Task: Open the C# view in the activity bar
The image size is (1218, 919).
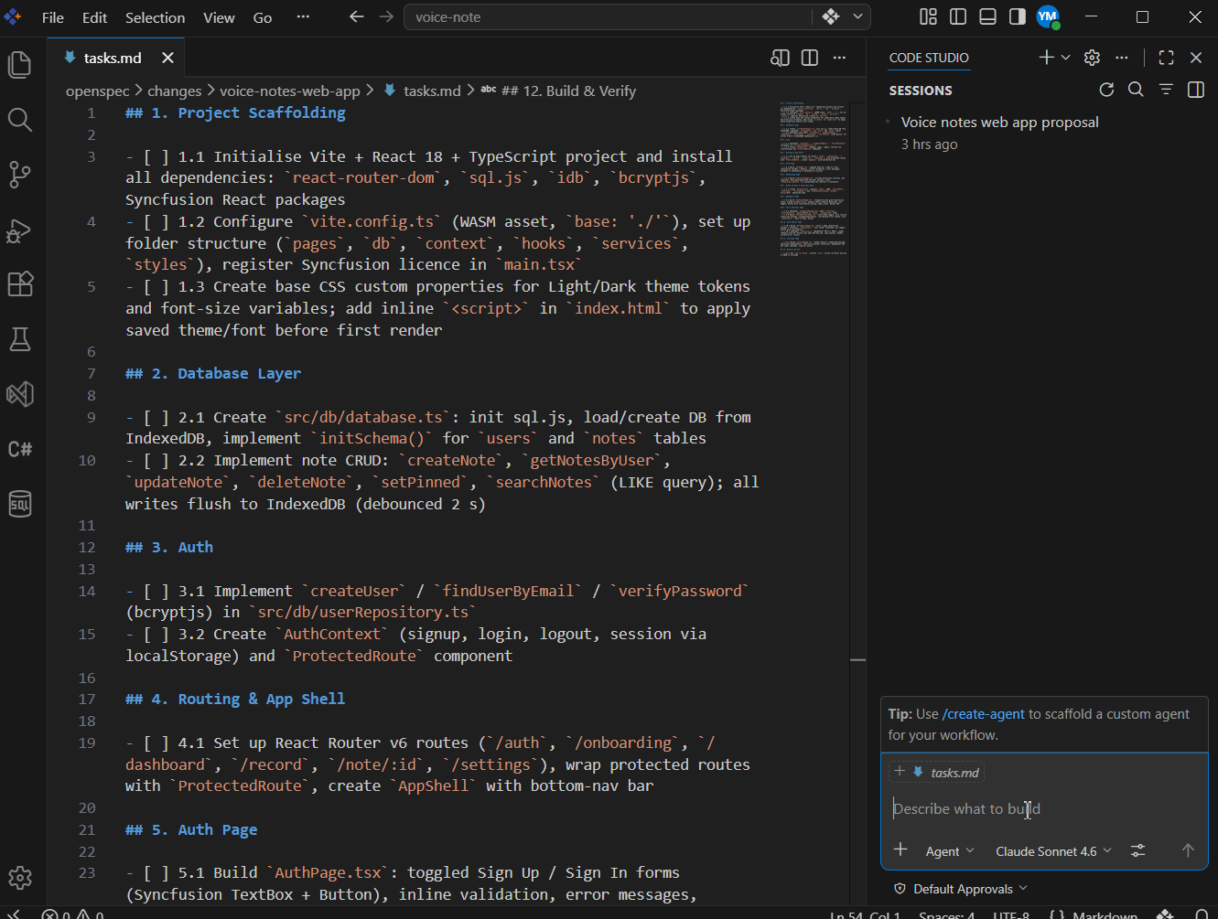Action: [20, 449]
